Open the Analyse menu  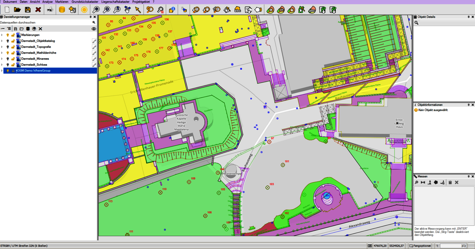(47, 2)
